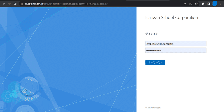
Task: Open the browser profile avatar
Action: [x=215, y=4]
